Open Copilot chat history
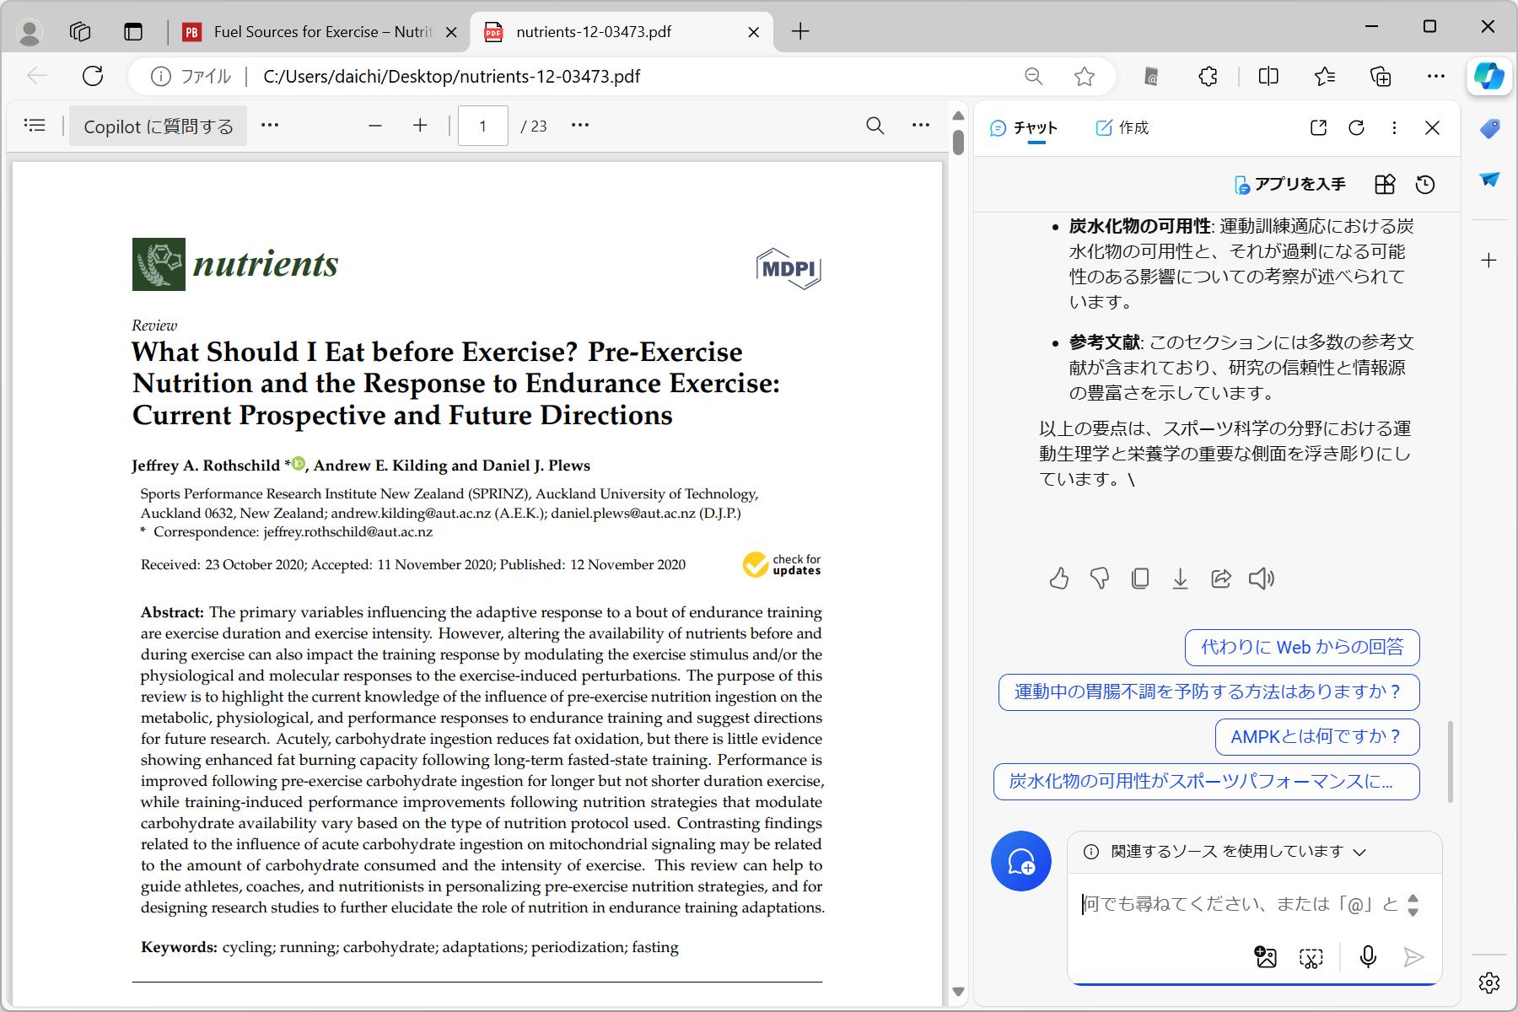The width and height of the screenshot is (1518, 1012). 1425,185
